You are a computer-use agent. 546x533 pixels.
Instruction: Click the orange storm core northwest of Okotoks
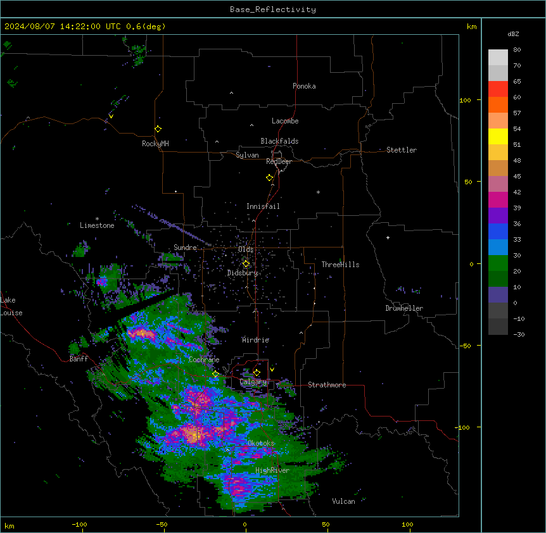pos(193,434)
